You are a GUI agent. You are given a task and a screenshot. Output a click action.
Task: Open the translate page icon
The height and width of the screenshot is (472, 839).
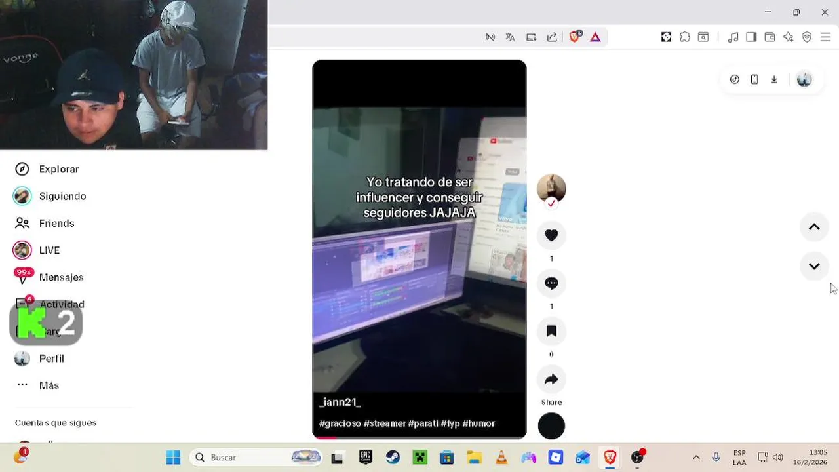(510, 37)
